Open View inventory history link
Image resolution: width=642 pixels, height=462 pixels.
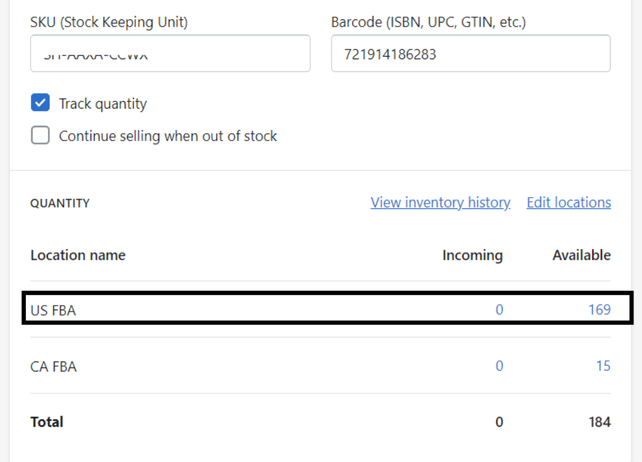[440, 202]
